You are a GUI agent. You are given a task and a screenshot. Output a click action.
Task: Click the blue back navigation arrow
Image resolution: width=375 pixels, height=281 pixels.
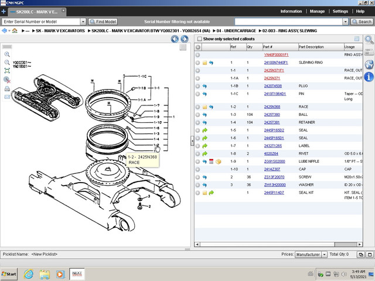click(4, 30)
